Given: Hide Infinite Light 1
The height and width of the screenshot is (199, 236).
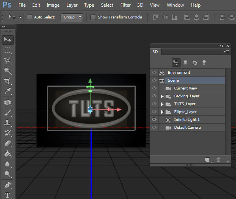Looking at the screenshot, I should 154,119.
